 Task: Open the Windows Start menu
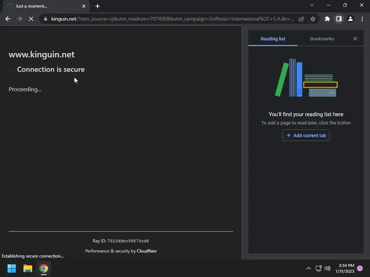point(12,268)
